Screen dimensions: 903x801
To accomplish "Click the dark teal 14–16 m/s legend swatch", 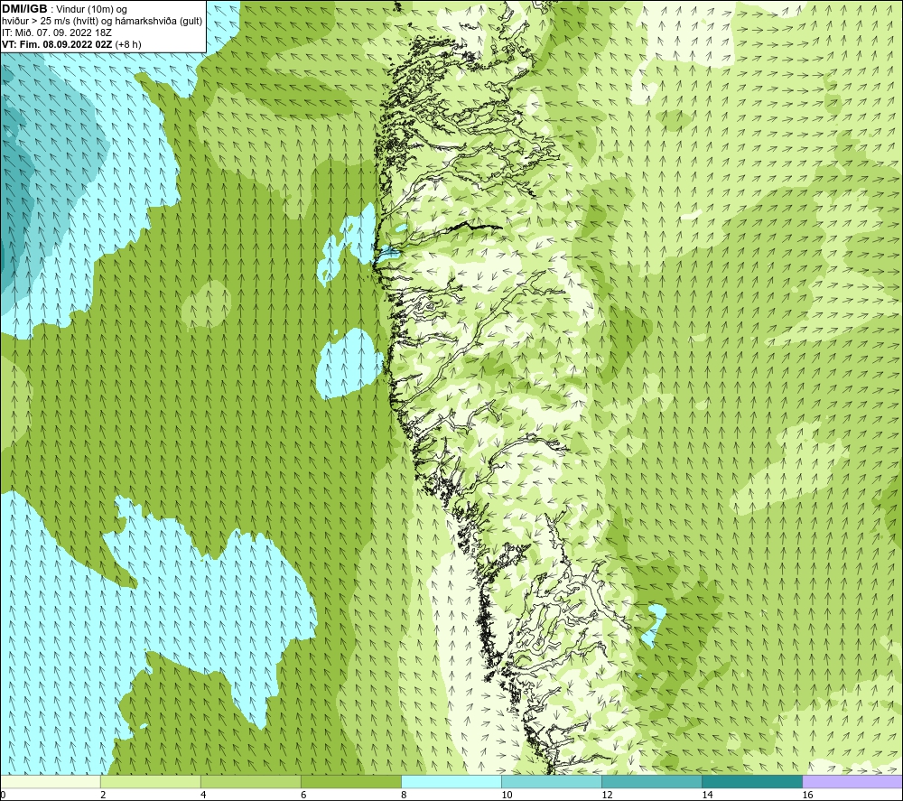I will [x=751, y=781].
